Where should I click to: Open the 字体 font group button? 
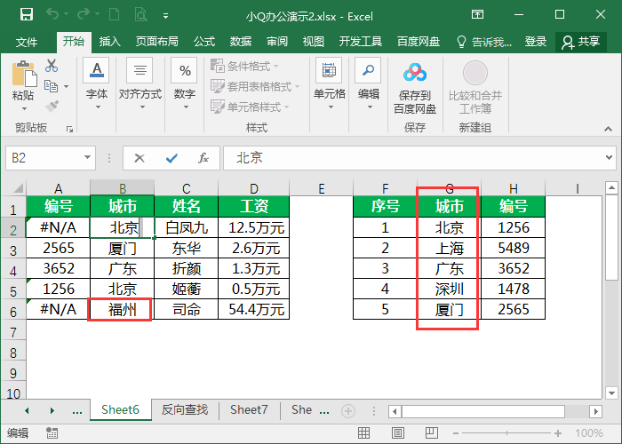(x=97, y=85)
